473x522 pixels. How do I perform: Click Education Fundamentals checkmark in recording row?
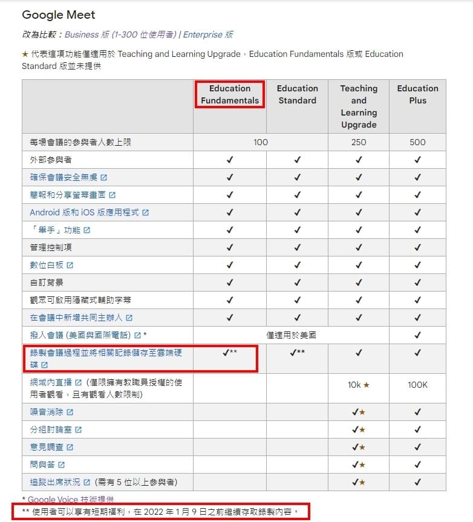pos(226,353)
